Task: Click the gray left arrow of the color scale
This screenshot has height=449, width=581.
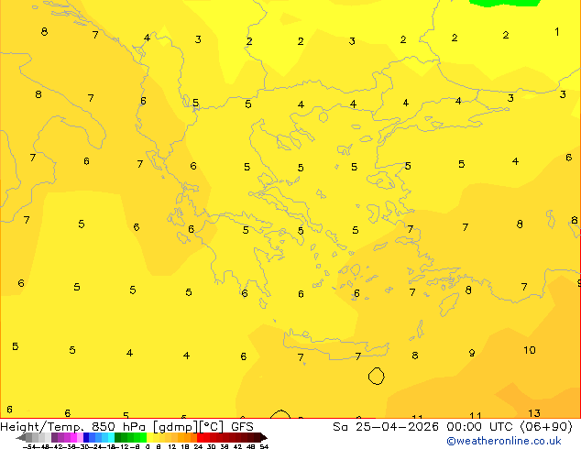Action: coord(20,437)
